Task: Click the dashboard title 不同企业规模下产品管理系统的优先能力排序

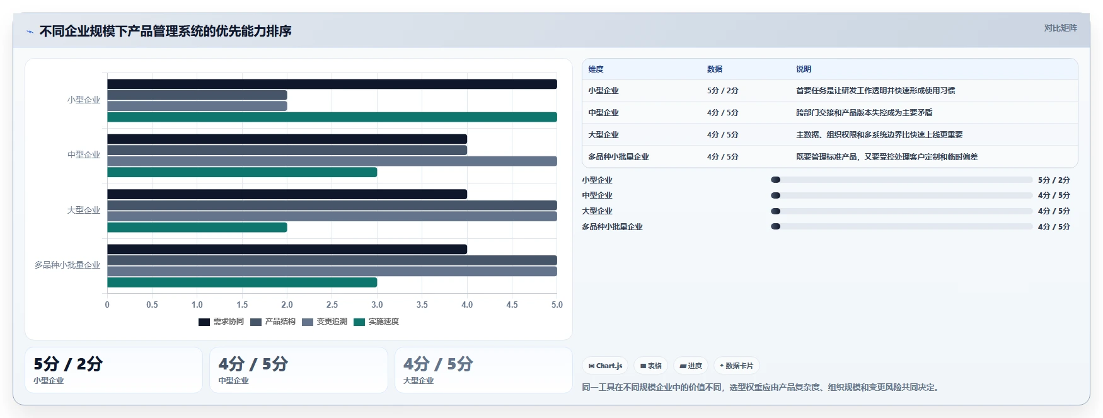Action: click(166, 31)
